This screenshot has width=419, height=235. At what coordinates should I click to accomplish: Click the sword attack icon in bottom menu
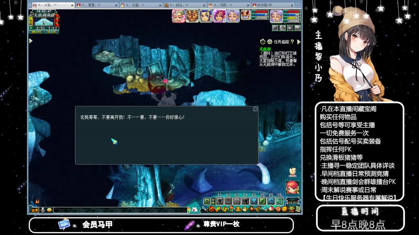click(204, 209)
